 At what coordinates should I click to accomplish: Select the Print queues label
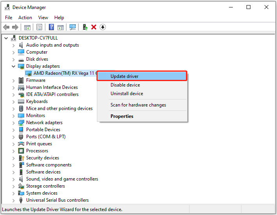pos(39,144)
